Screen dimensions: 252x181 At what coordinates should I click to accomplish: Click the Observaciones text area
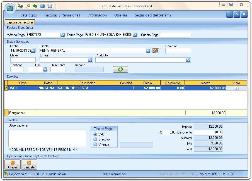click(47, 138)
